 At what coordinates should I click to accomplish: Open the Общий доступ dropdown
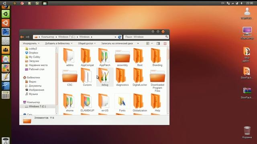[87, 44]
